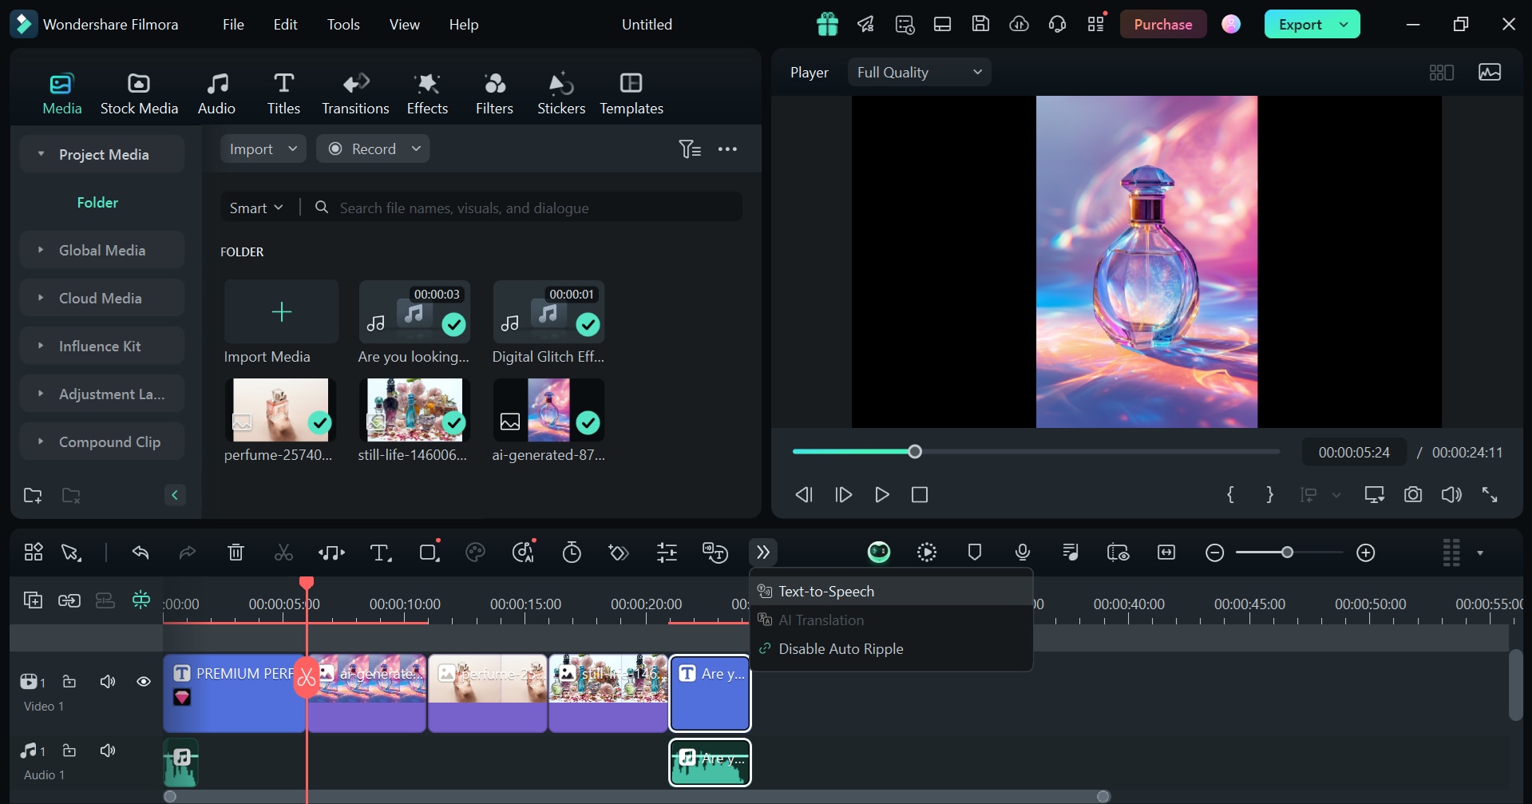
Task: Expand the Influence Kit section
Action: click(41, 346)
